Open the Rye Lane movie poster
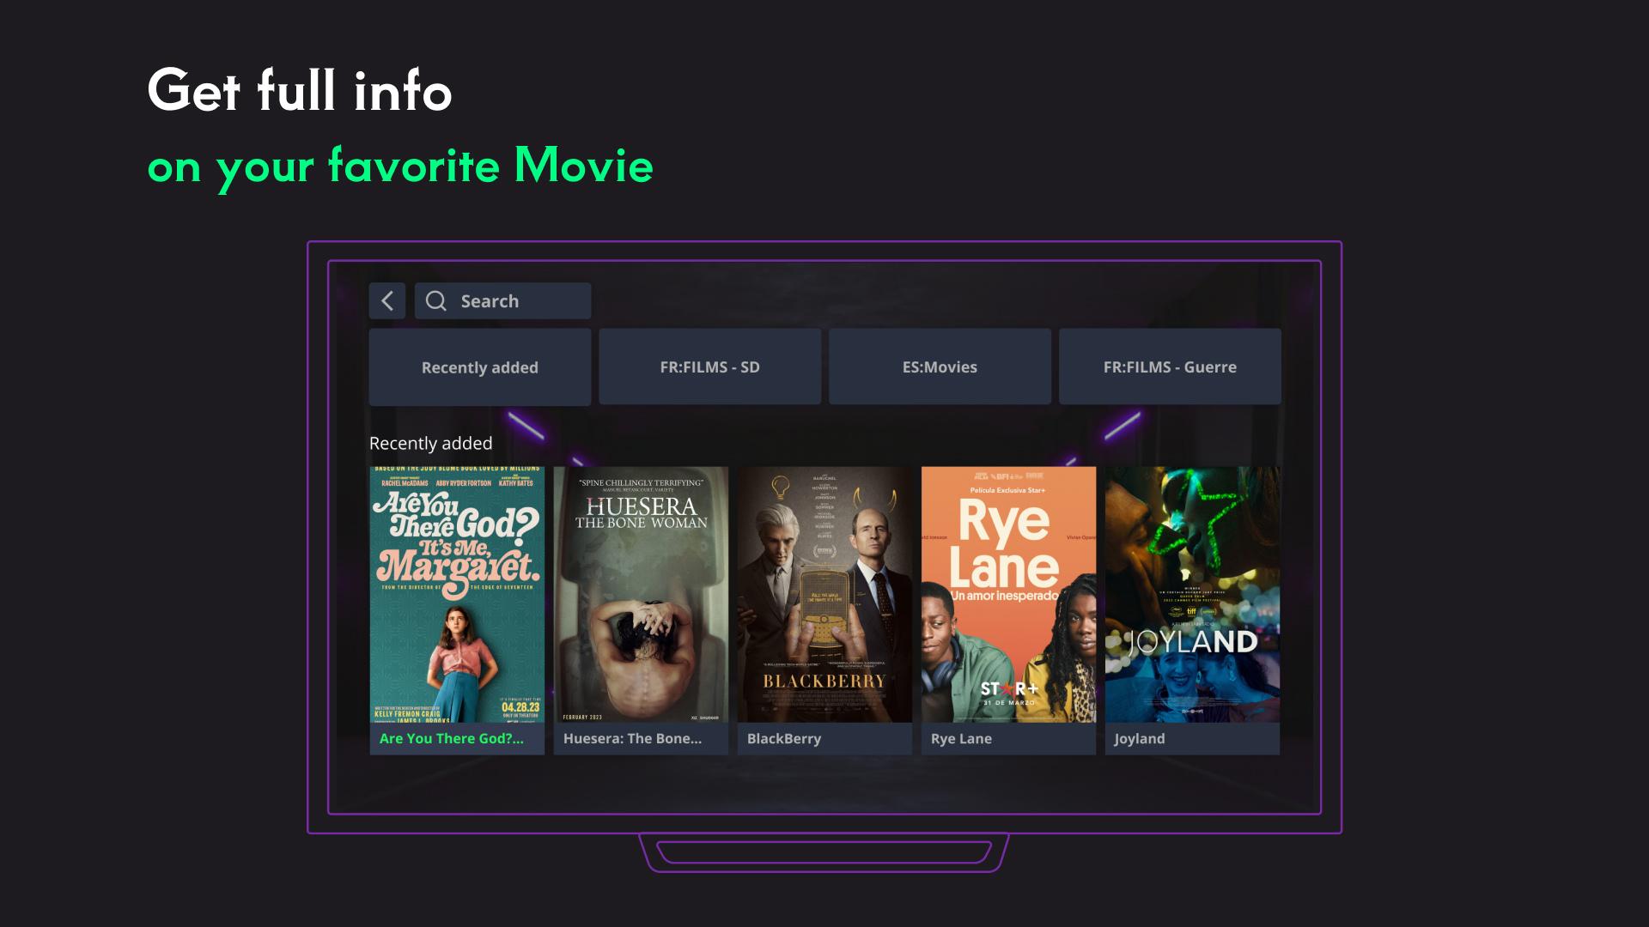 pos(1008,594)
